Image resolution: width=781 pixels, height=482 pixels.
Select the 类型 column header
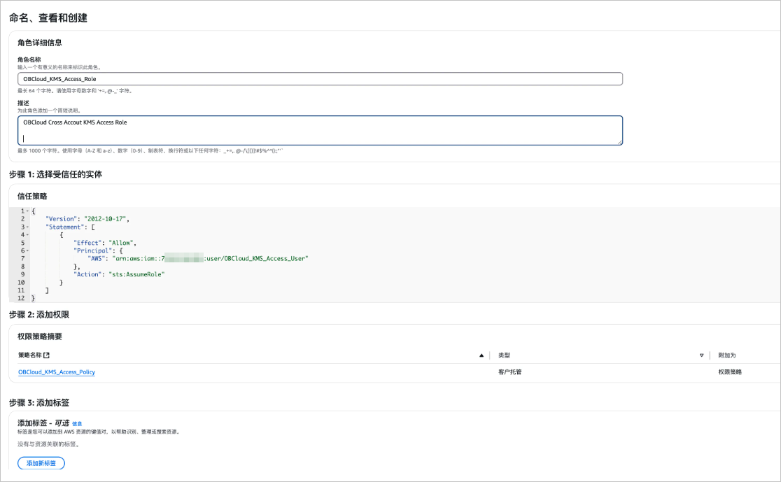coord(504,355)
